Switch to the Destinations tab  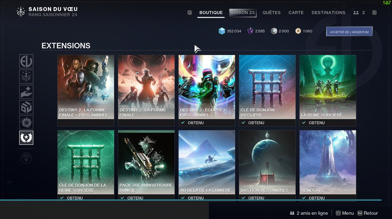coord(328,13)
